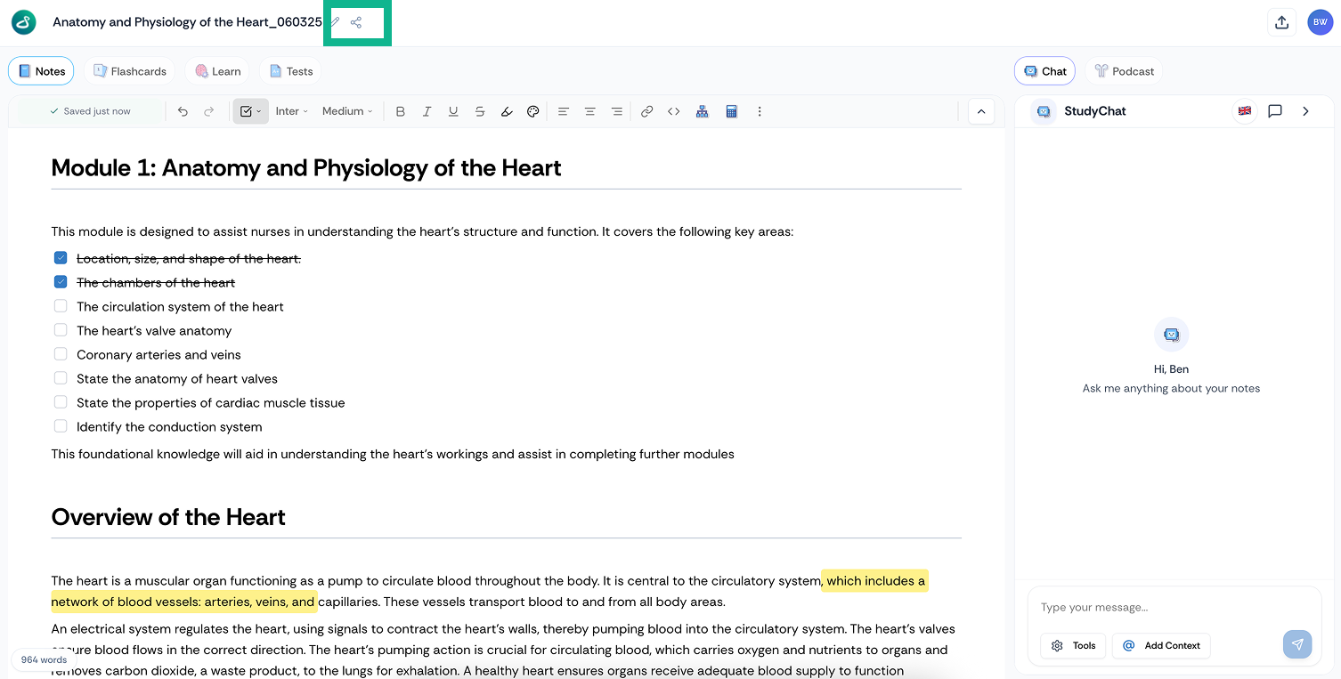
Task: Collapse the toolbar with the up chevron
Action: (x=981, y=111)
